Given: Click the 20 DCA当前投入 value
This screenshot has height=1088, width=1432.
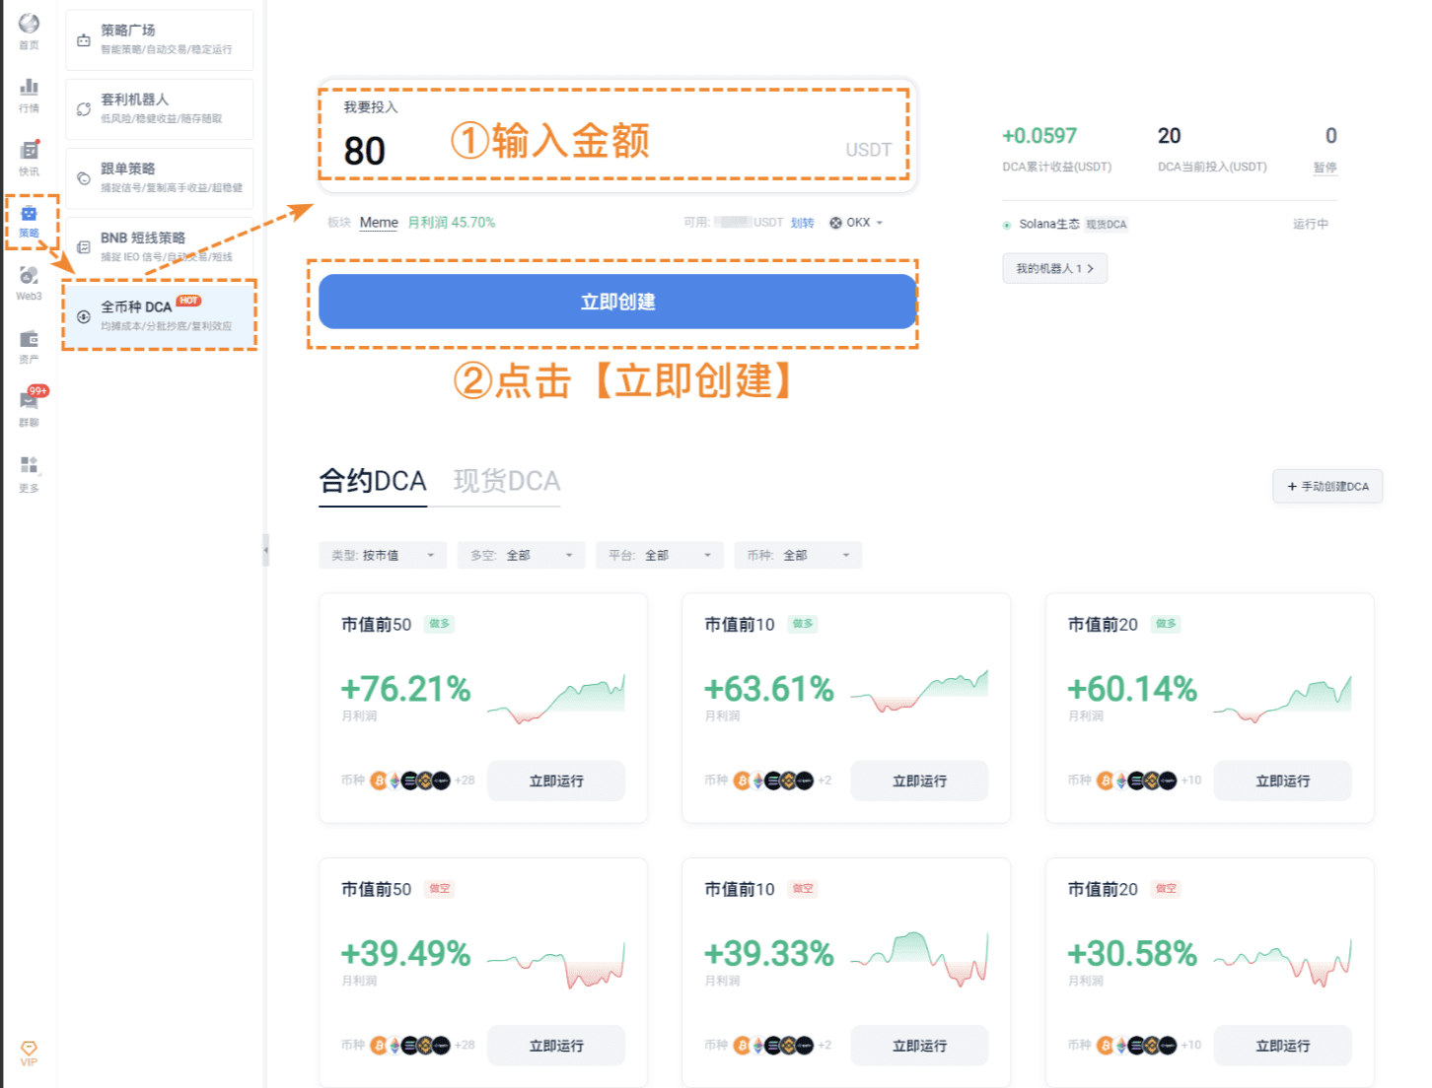Looking at the screenshot, I should pos(1169,136).
